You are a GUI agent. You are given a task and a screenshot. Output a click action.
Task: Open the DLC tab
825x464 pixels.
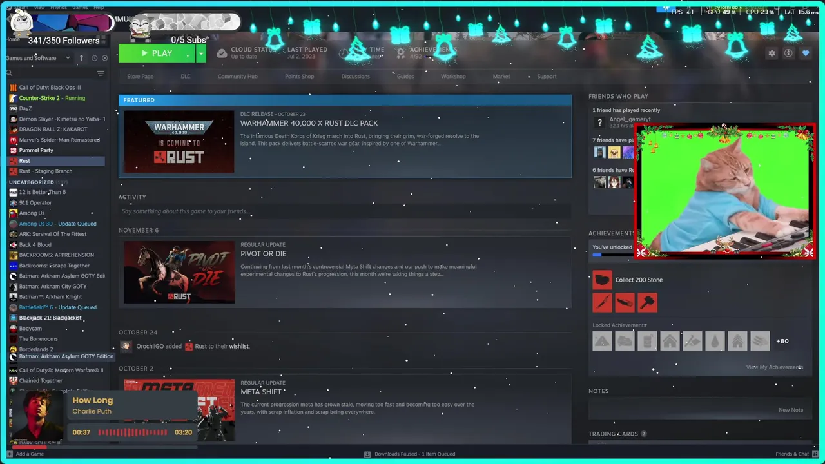[x=186, y=76]
